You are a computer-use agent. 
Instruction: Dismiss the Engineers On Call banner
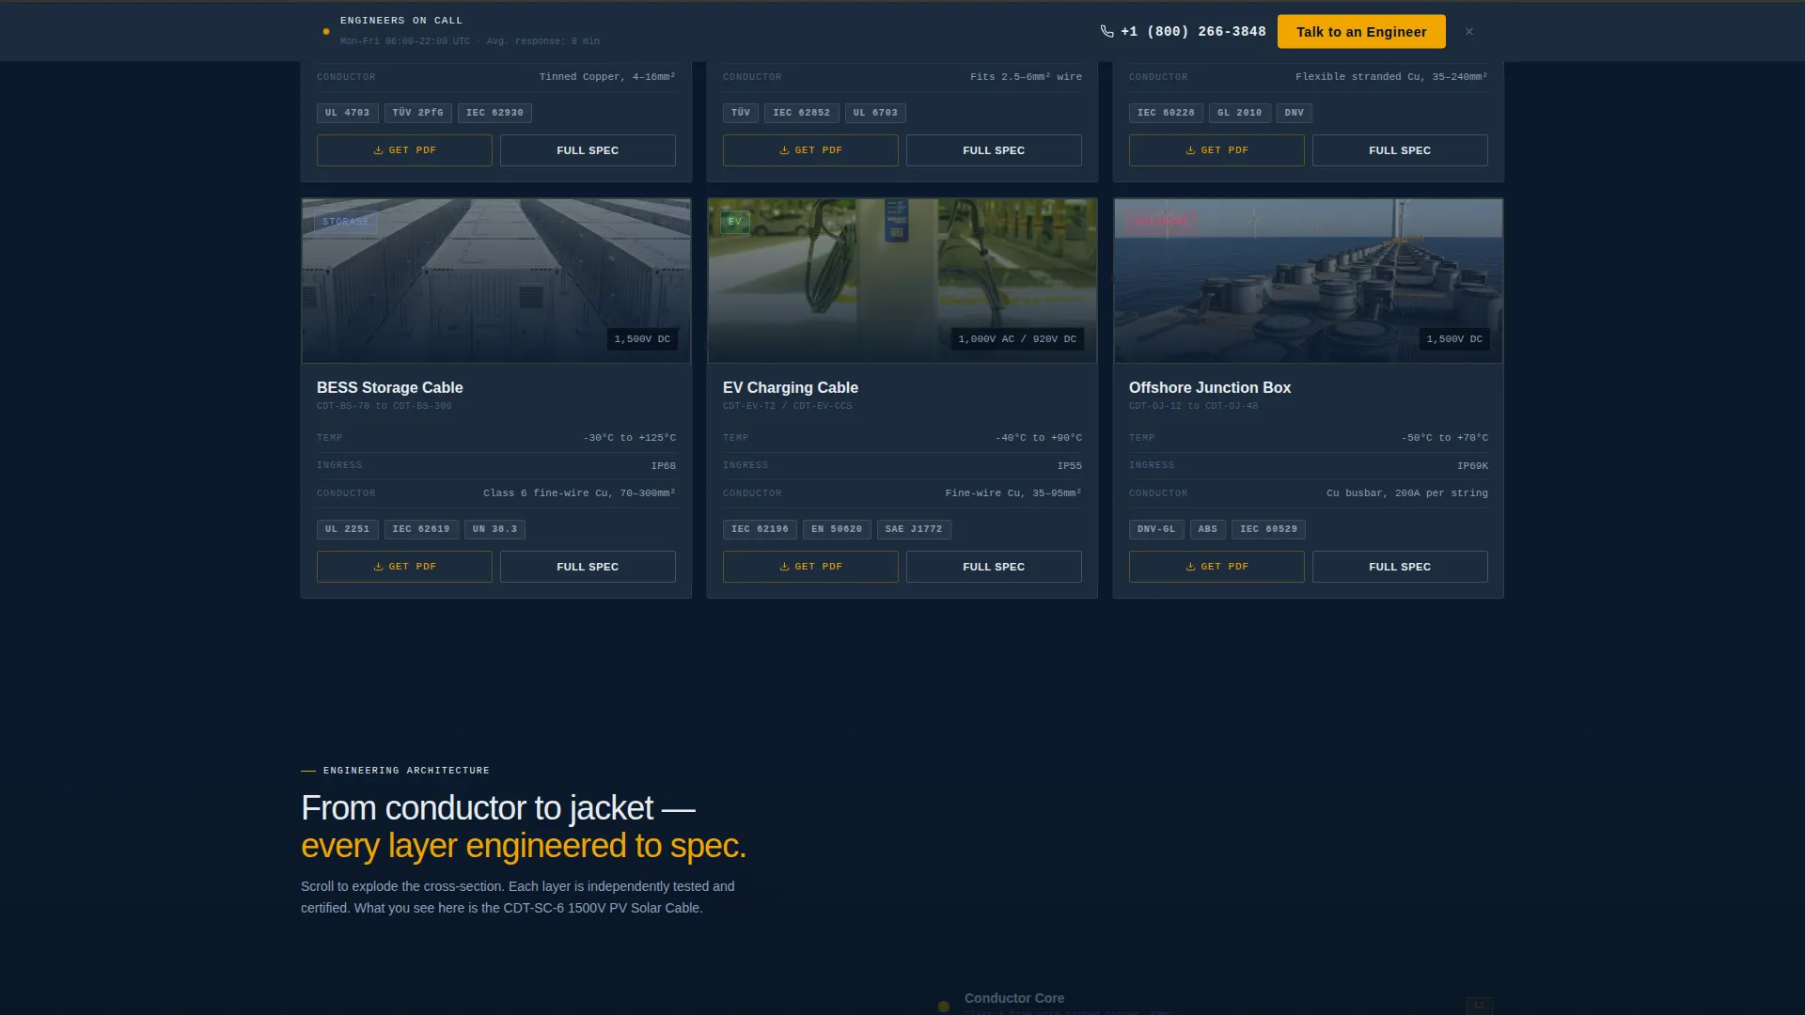pyautogui.click(x=1469, y=32)
